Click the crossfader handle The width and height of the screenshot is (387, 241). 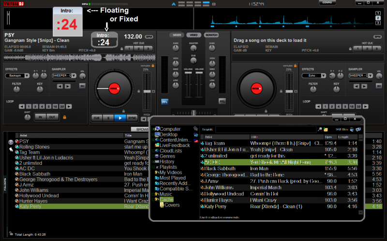coord(194,113)
